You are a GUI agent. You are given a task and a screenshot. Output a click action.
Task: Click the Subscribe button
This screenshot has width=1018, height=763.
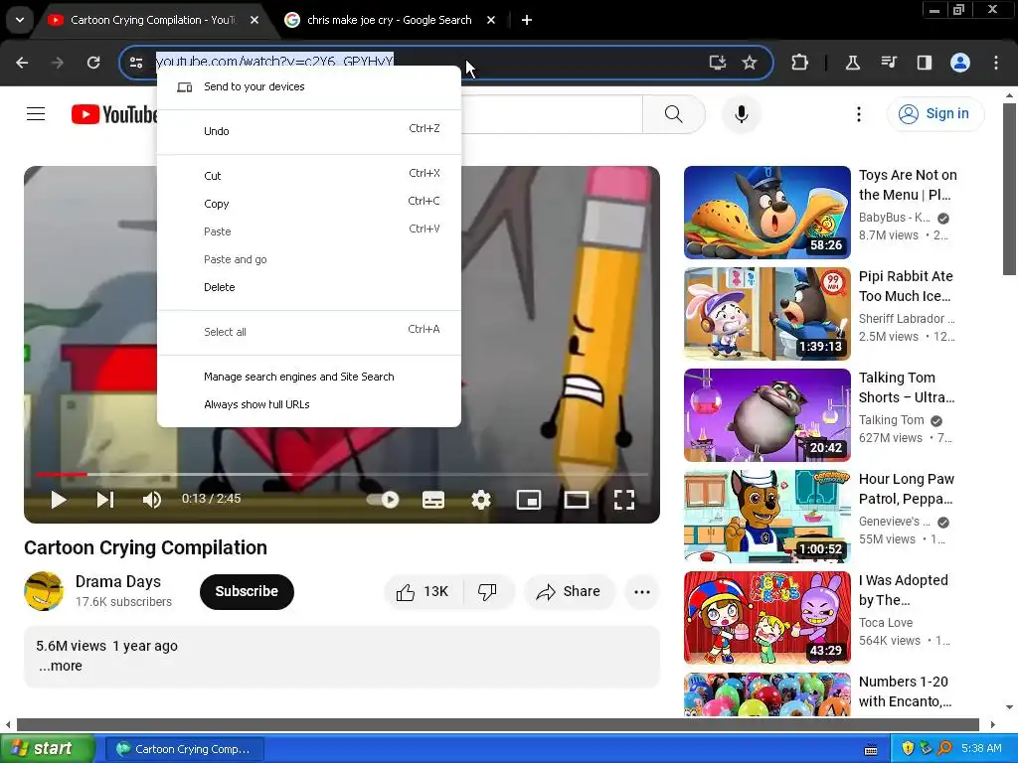coord(247,592)
